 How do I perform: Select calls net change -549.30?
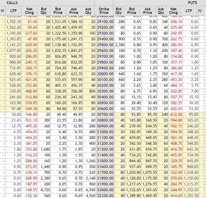point(31,109)
